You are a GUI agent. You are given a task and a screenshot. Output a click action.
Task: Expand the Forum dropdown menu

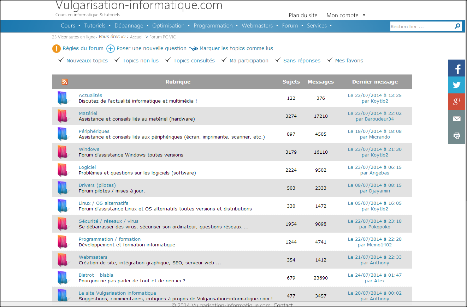(293, 26)
